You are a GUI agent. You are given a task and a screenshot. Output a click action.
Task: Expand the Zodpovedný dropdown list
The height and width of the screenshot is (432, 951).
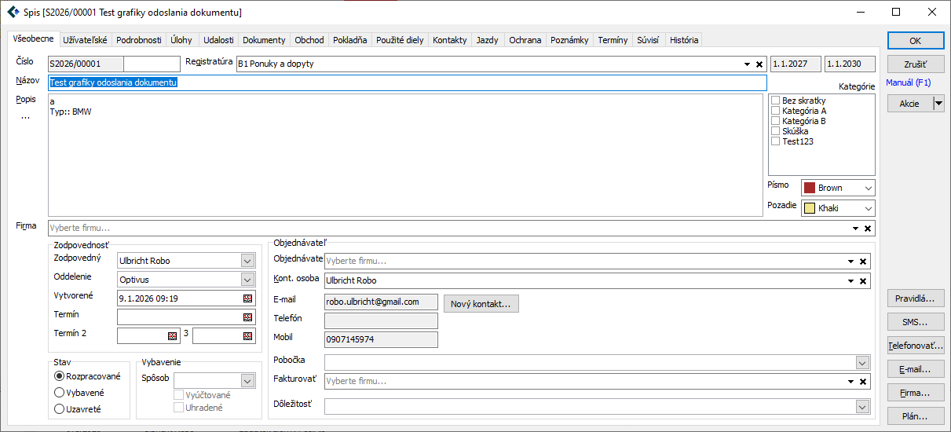[x=247, y=261]
